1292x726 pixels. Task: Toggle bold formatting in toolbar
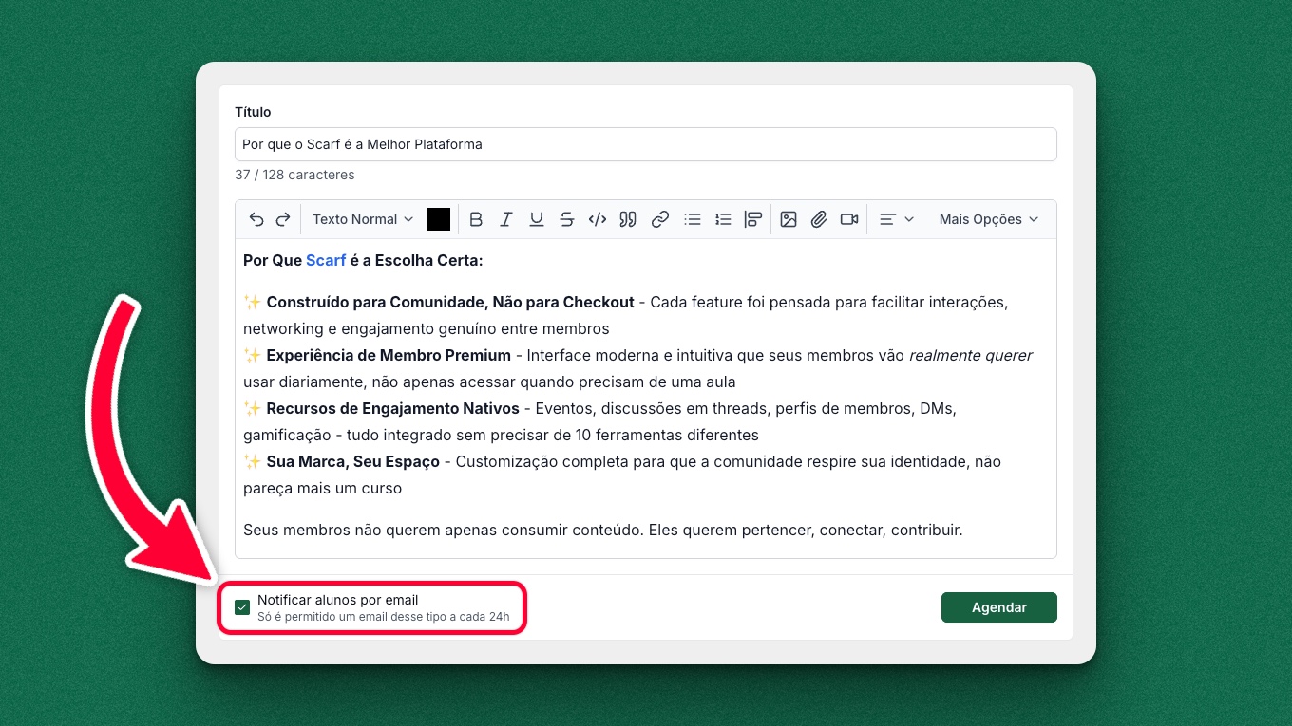[x=476, y=219]
